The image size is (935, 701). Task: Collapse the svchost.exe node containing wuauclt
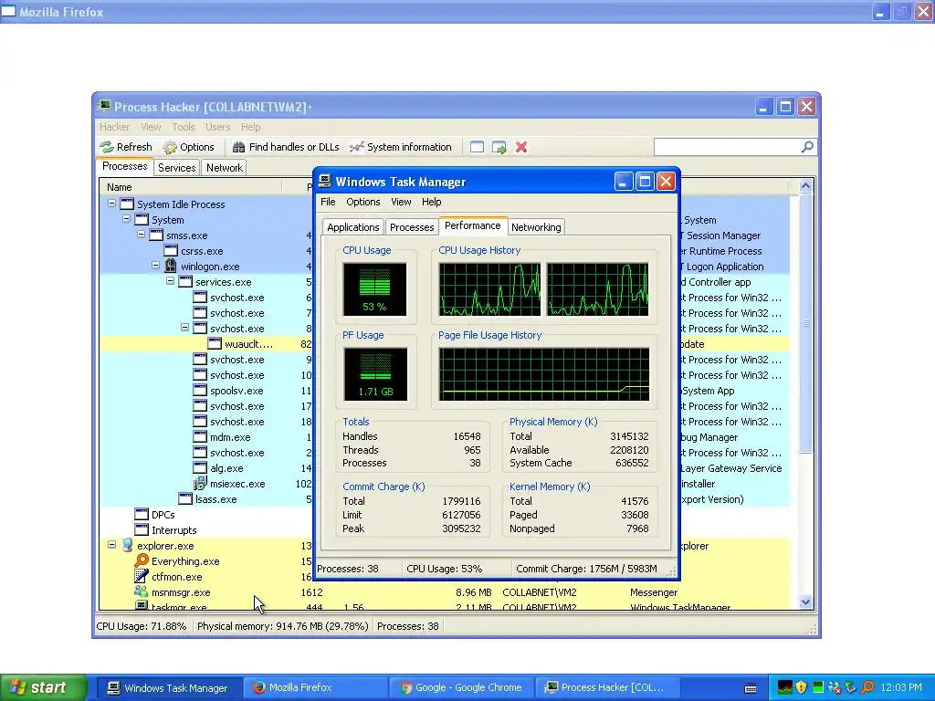[x=184, y=328]
